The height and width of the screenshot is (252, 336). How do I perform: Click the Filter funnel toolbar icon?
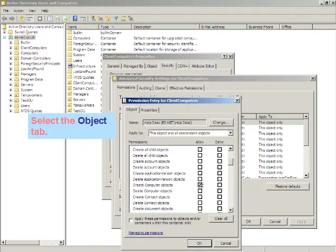[x=115, y=19]
